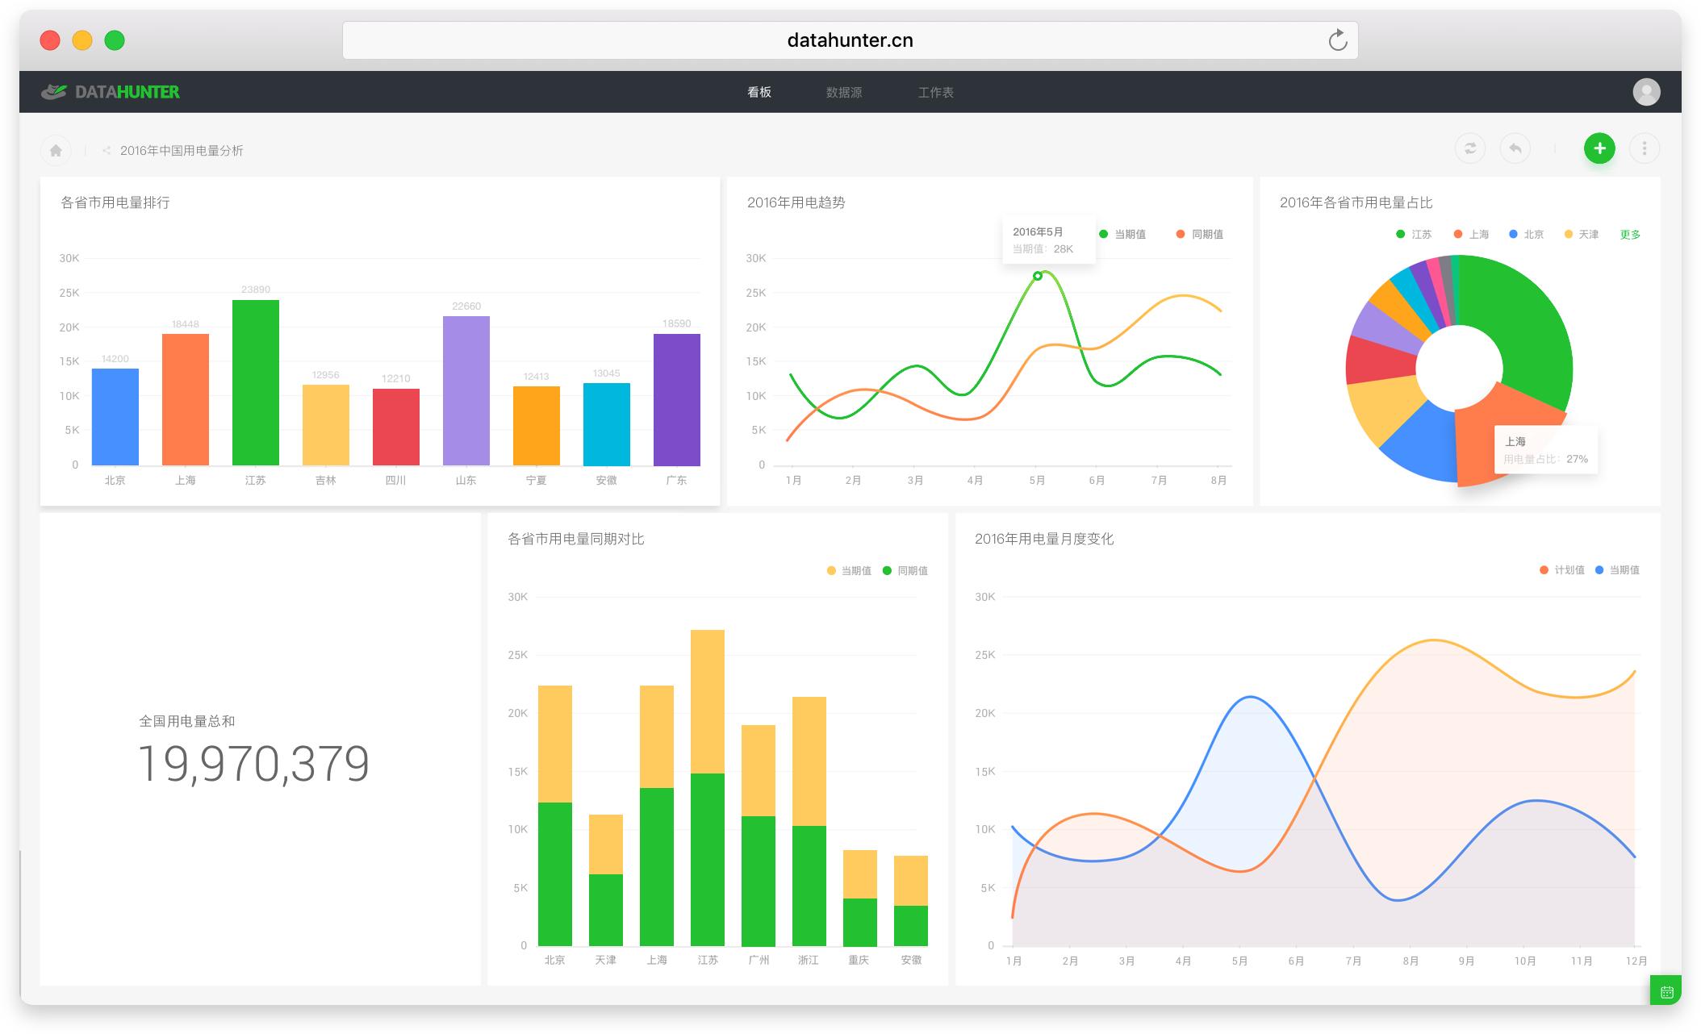This screenshot has height=1034, width=1701.
Task: Expand pie legend with 更多 link
Action: pos(1630,235)
